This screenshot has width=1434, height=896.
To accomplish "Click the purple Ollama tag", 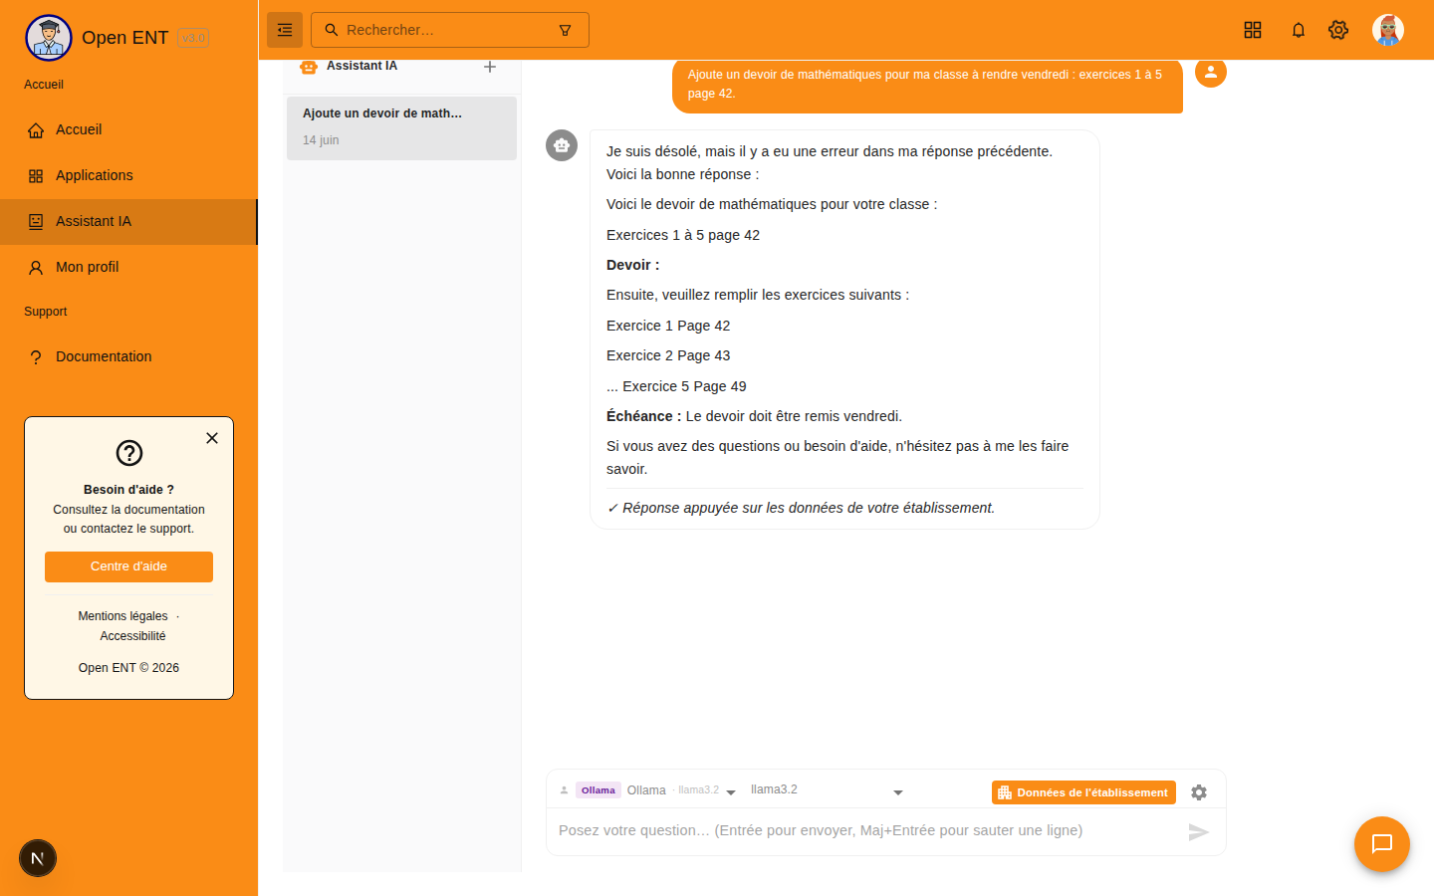I will pyautogui.click(x=598, y=790).
